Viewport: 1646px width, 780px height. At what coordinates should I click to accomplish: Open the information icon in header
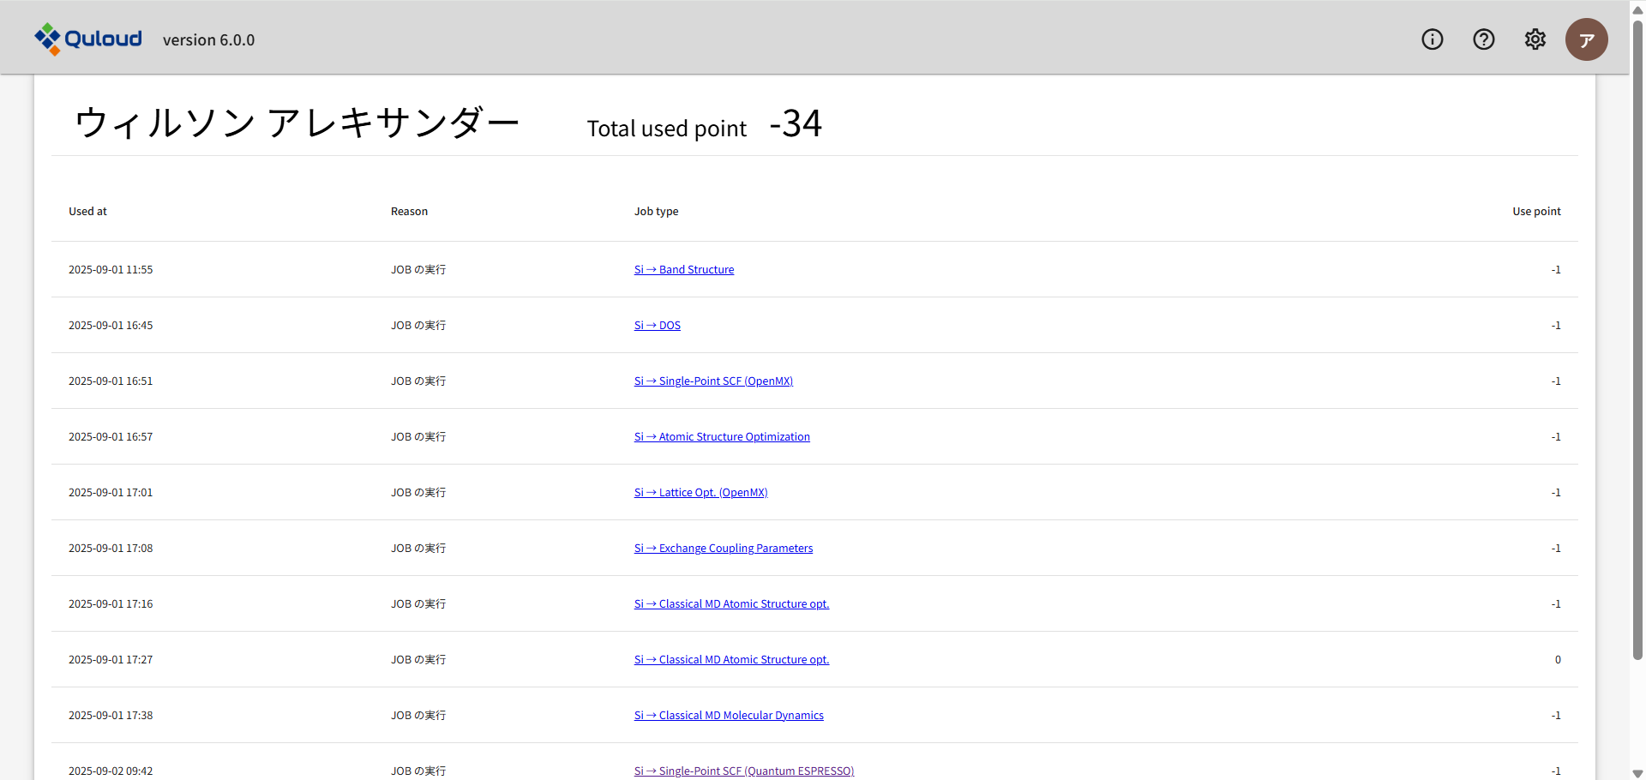[x=1432, y=39]
